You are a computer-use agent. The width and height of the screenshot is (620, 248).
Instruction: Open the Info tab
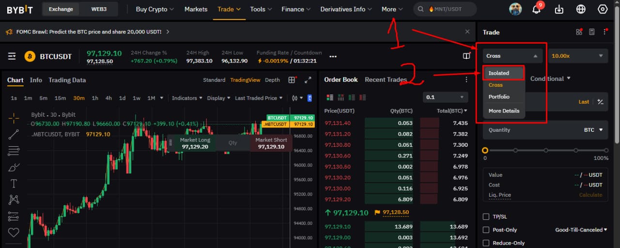coord(36,80)
